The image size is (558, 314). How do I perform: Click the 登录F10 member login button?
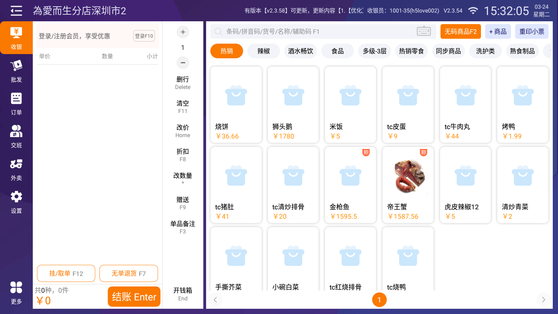pyautogui.click(x=144, y=36)
